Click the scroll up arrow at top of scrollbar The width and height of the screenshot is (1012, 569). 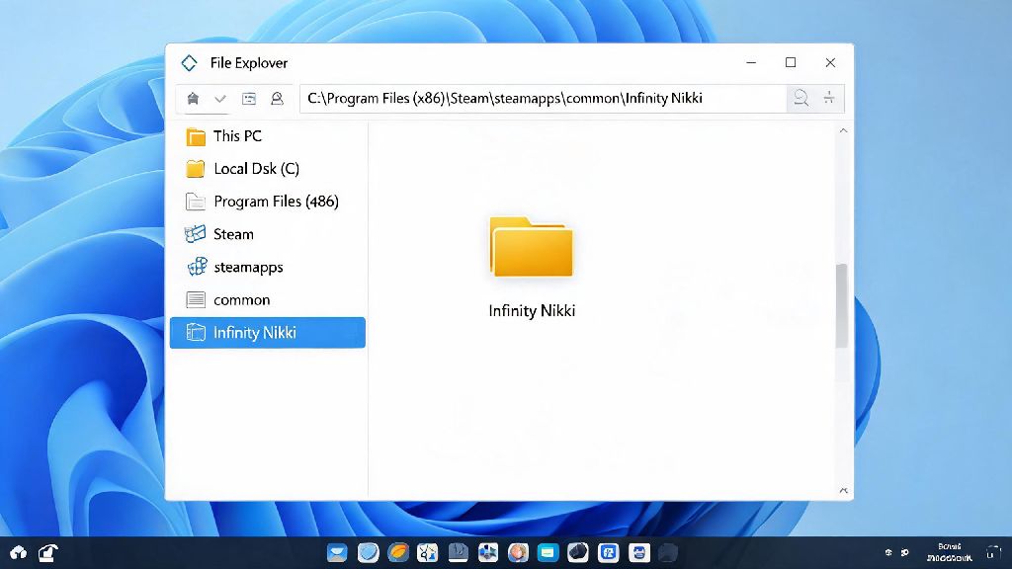(x=843, y=131)
